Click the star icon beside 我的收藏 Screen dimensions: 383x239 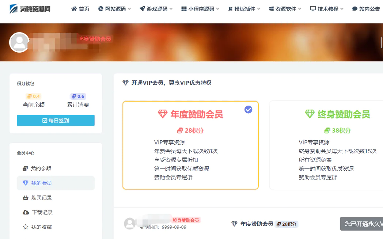point(26,227)
